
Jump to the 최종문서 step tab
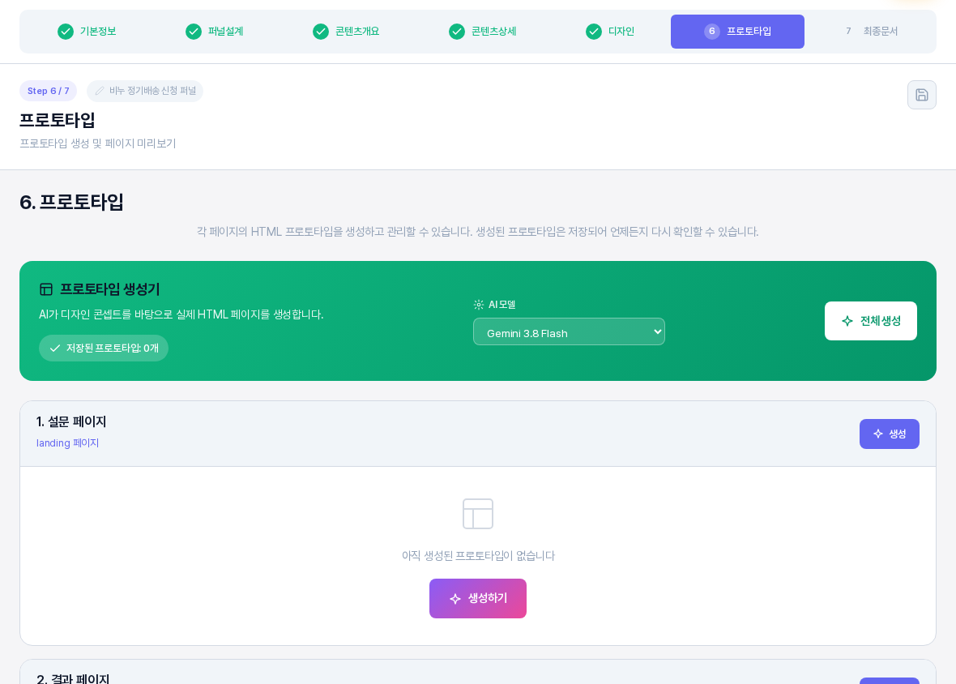(871, 31)
